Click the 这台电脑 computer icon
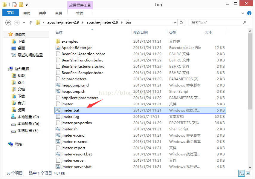 (x=11, y=69)
